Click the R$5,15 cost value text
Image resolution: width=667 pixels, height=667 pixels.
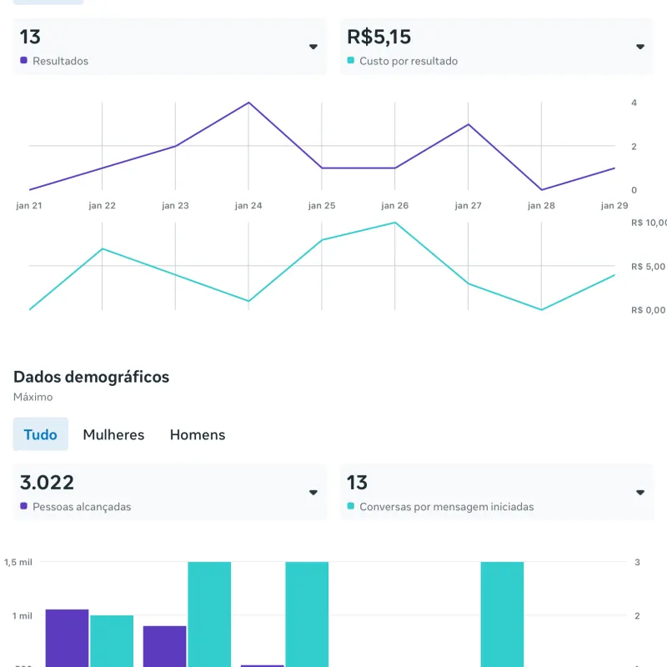click(379, 37)
